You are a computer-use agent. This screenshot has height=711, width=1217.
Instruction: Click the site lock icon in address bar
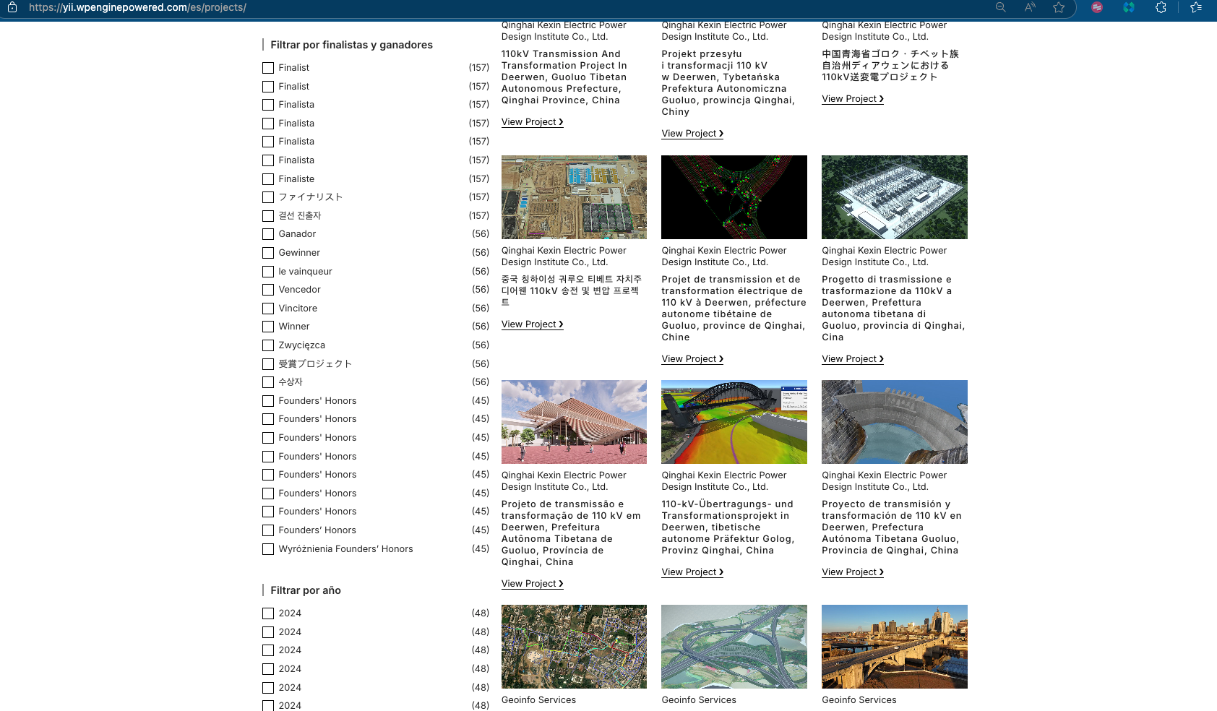coord(12,7)
